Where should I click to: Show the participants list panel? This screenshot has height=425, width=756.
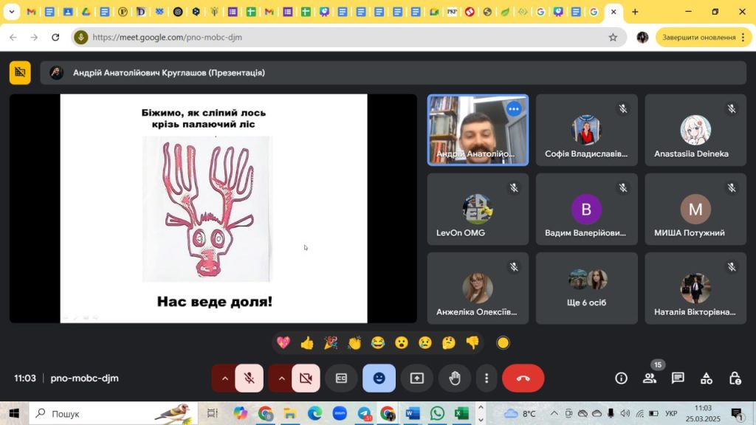(x=650, y=379)
